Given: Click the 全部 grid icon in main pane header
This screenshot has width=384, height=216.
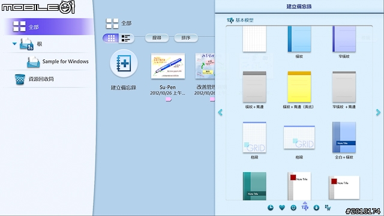Looking at the screenshot, I should 112,23.
